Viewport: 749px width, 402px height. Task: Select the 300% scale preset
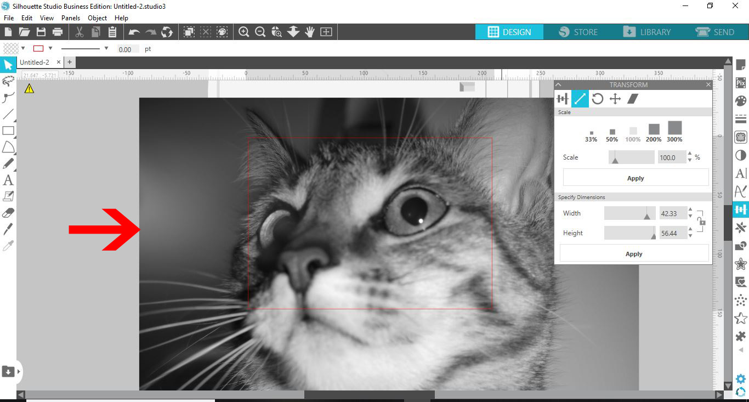tap(675, 132)
